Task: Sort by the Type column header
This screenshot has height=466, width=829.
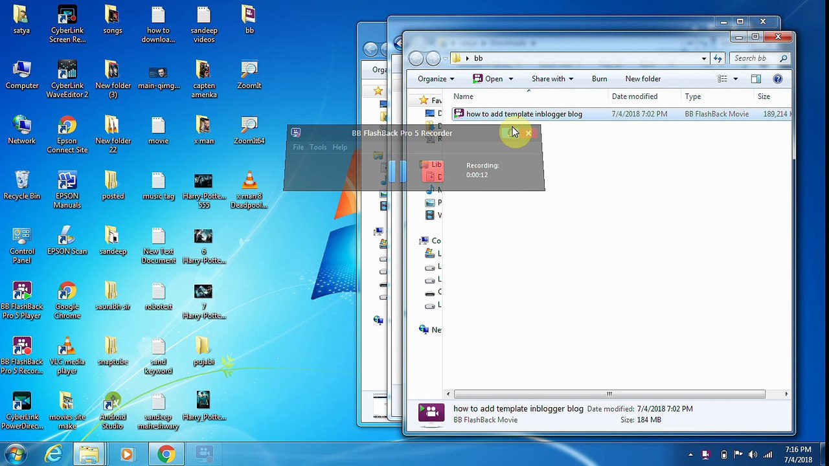Action: click(x=693, y=96)
